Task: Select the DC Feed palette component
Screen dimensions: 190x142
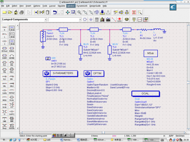Action: click(x=5, y=49)
